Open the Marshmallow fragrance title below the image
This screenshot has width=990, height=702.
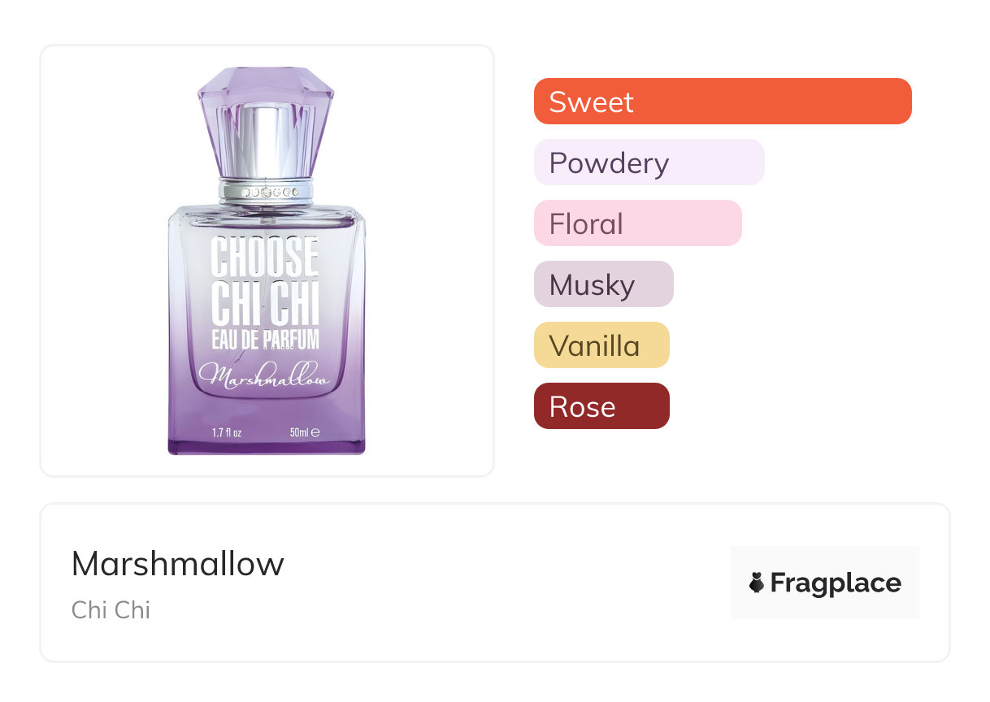click(x=177, y=563)
